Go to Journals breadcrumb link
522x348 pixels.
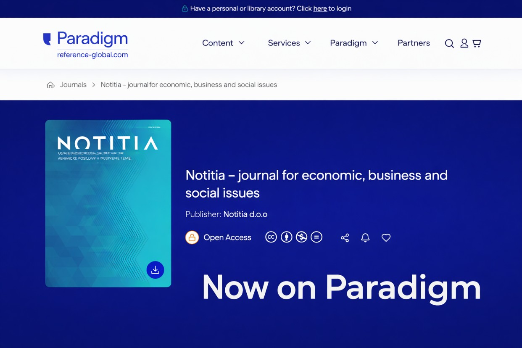click(x=73, y=85)
